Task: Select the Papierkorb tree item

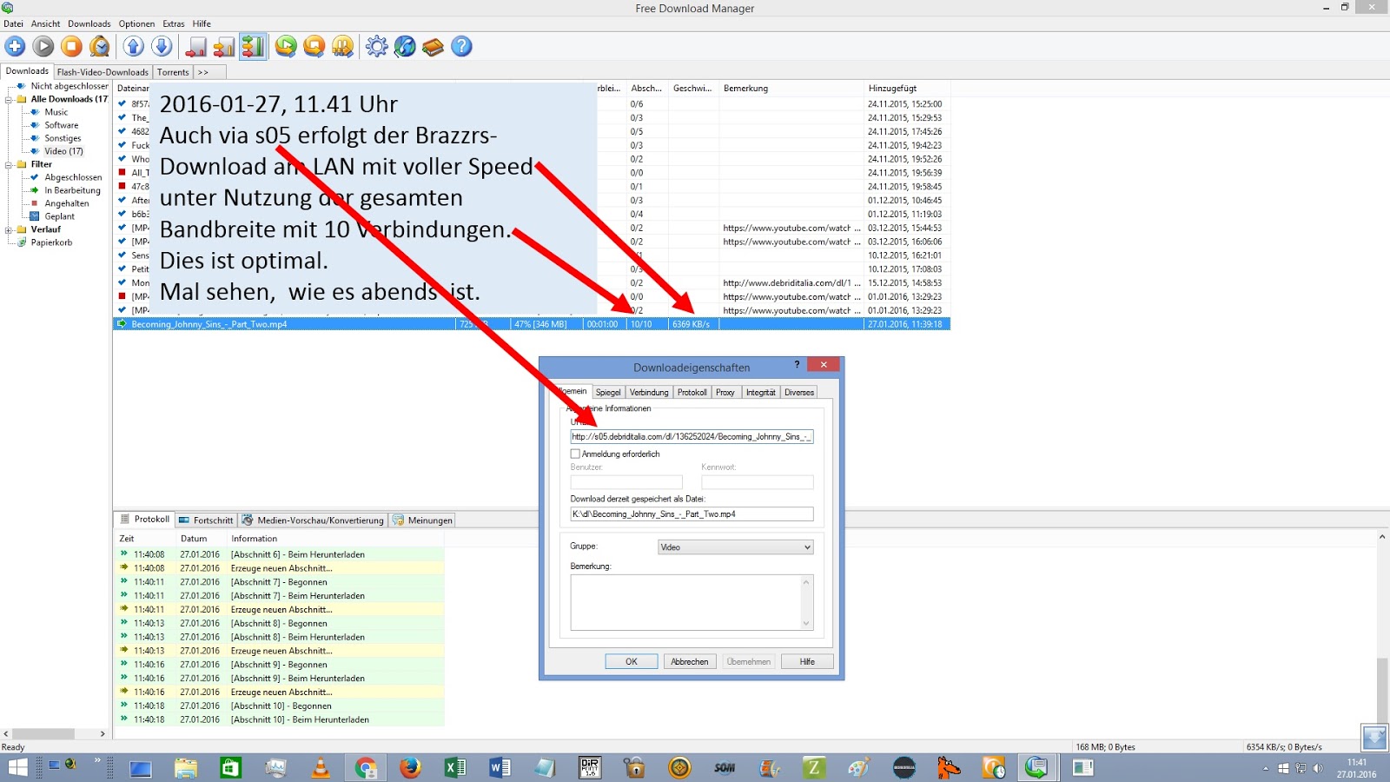Action: [51, 242]
